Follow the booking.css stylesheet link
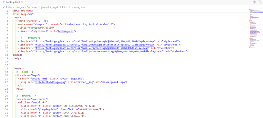263x118 pixels. click(x=66, y=31)
